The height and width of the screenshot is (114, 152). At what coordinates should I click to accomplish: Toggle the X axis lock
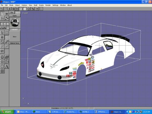pyautogui.click(x=2, y=24)
